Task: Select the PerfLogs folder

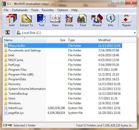Action: [x=14, y=65]
